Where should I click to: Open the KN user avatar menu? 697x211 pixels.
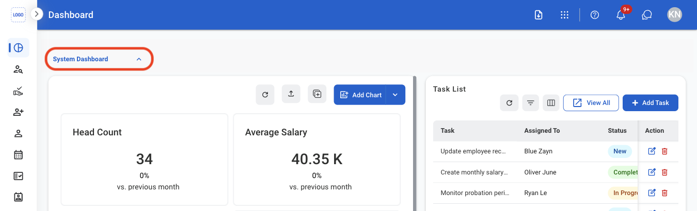pos(674,14)
